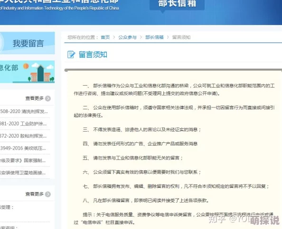The width and height of the screenshot is (282, 229).
Task: Open the 372-2020 胶粘剂挥发 list item
Action: (23, 136)
